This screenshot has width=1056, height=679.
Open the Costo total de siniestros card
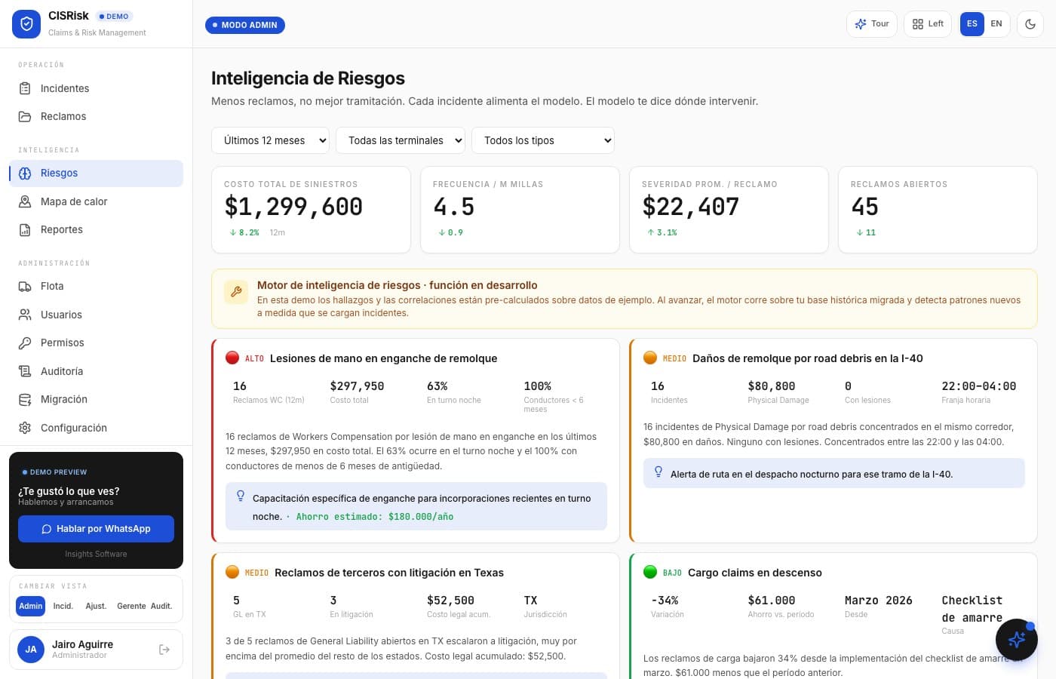(311, 210)
